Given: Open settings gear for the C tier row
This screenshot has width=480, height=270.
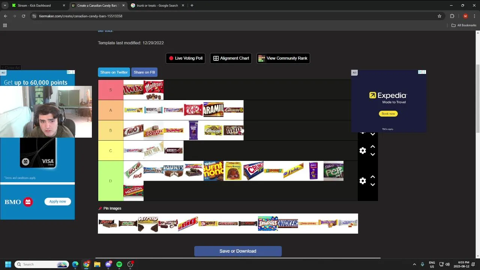Looking at the screenshot, I should point(363,151).
